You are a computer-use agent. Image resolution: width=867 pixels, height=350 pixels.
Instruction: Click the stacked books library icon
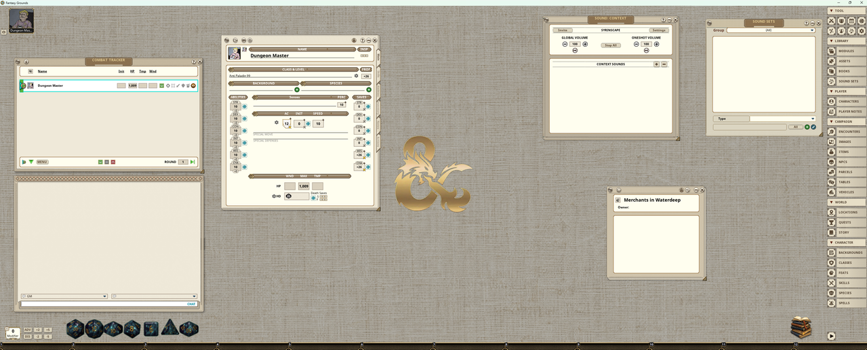801,328
